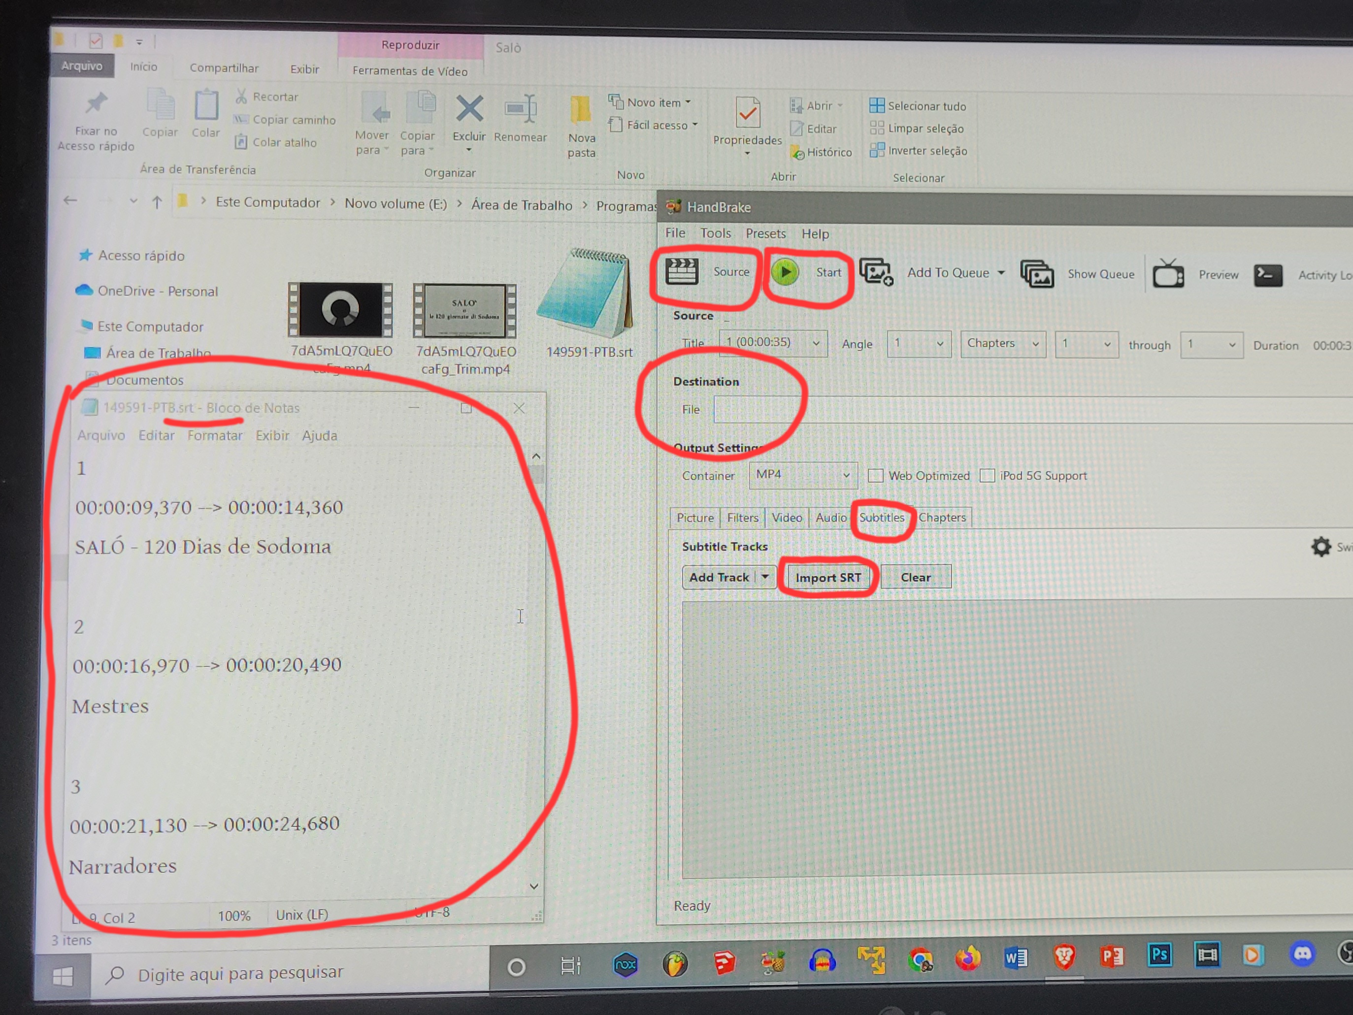Open the Show Queue window
The image size is (1353, 1015).
pyautogui.click(x=1077, y=274)
